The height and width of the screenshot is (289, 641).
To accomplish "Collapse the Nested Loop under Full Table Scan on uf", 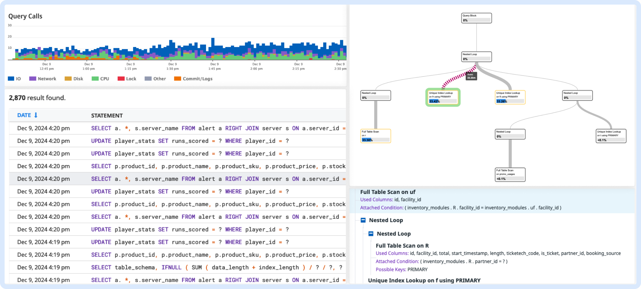I will pyautogui.click(x=363, y=220).
